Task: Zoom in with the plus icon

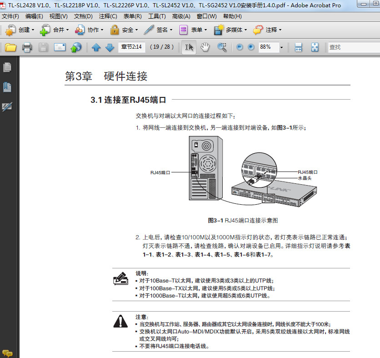Action: 251,47
